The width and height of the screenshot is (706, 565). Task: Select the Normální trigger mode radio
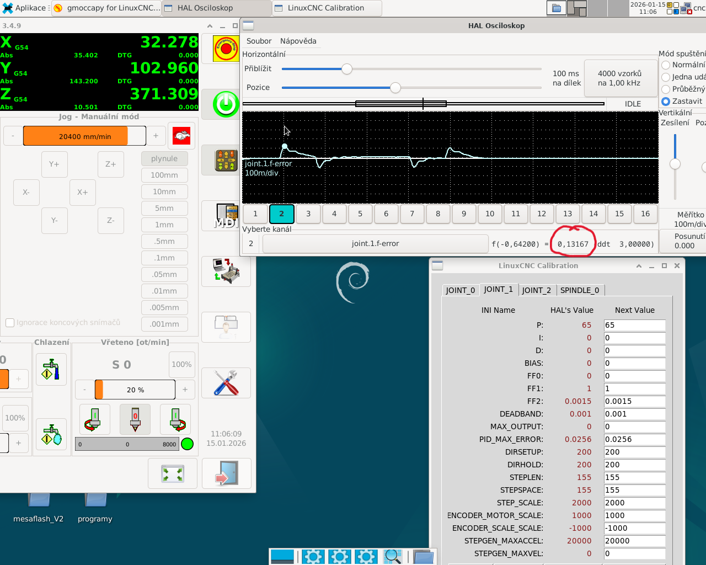click(x=666, y=65)
